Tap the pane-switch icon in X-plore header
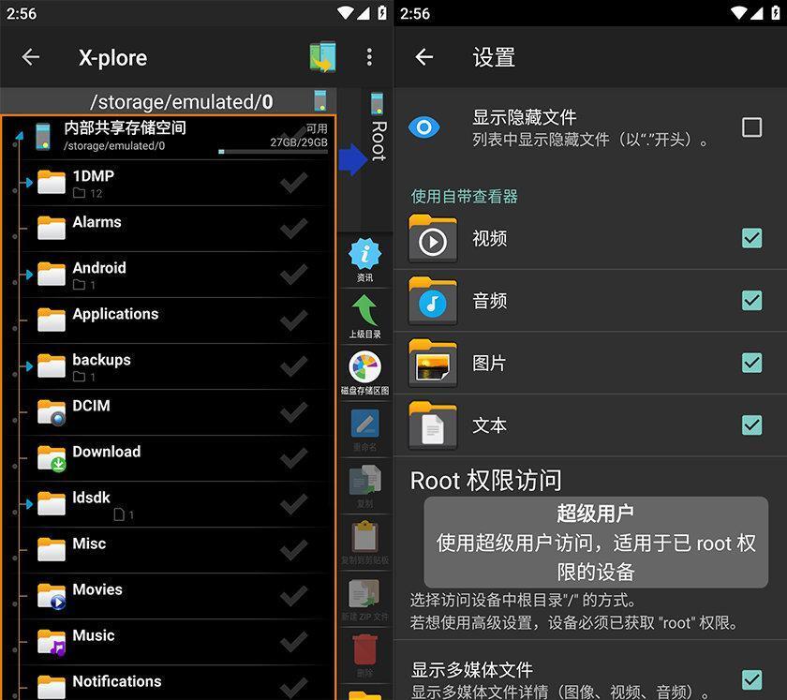Image resolution: width=787 pixels, height=700 pixels. [x=322, y=57]
